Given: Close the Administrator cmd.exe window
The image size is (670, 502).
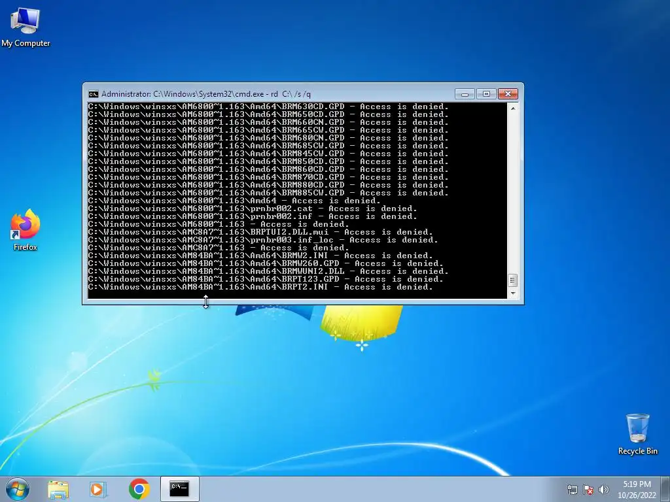Looking at the screenshot, I should [508, 94].
